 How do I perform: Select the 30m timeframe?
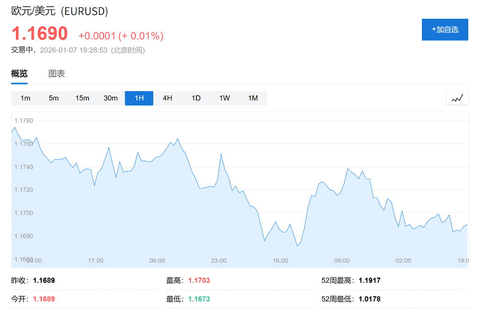[111, 98]
